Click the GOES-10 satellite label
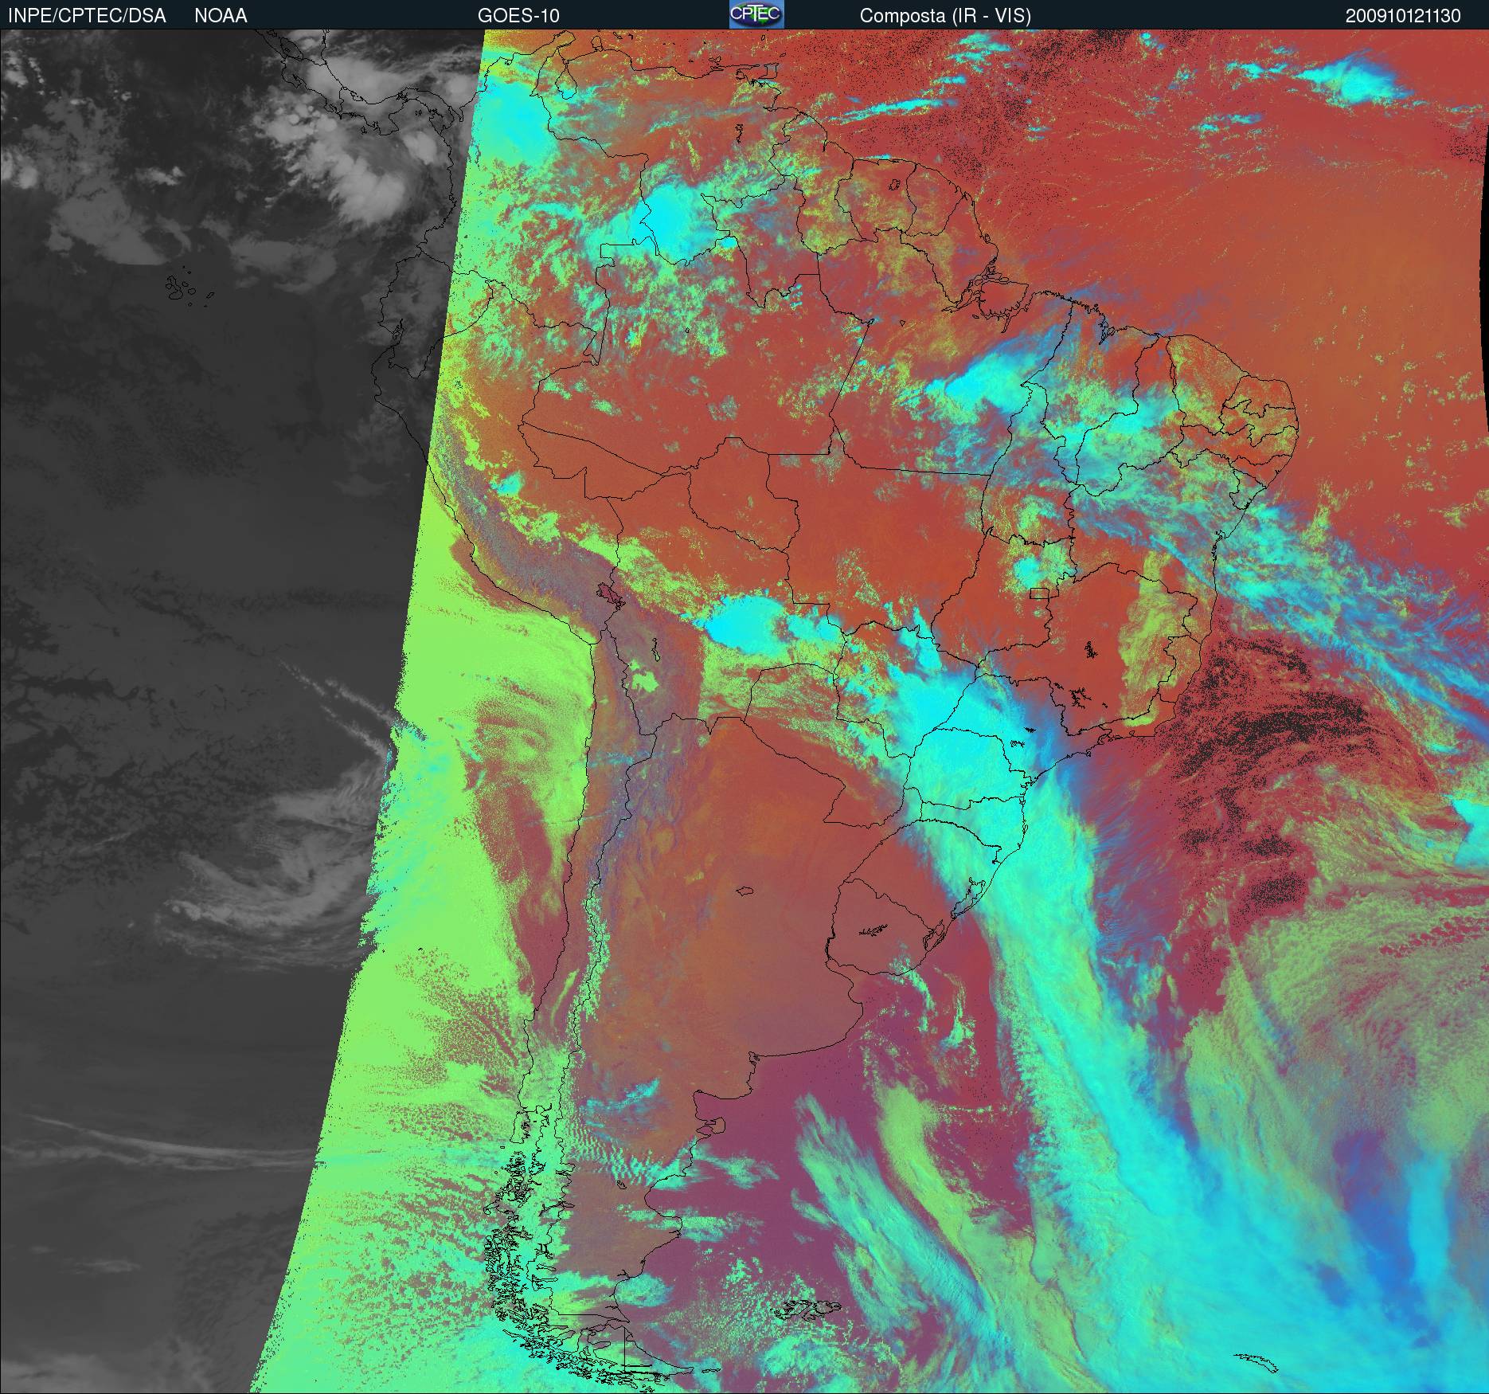Screen dimensions: 1489x1394 518,16
